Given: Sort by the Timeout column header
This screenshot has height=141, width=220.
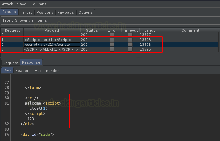Looking at the screenshot, I should tap(130, 30).
